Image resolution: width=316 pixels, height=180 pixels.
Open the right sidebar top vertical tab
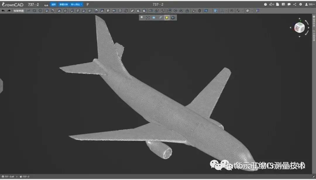[x=314, y=23]
